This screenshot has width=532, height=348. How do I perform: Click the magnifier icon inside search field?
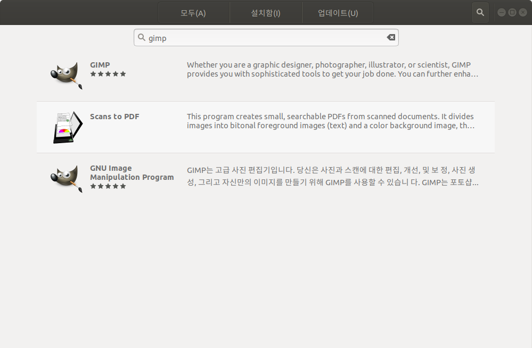point(142,37)
